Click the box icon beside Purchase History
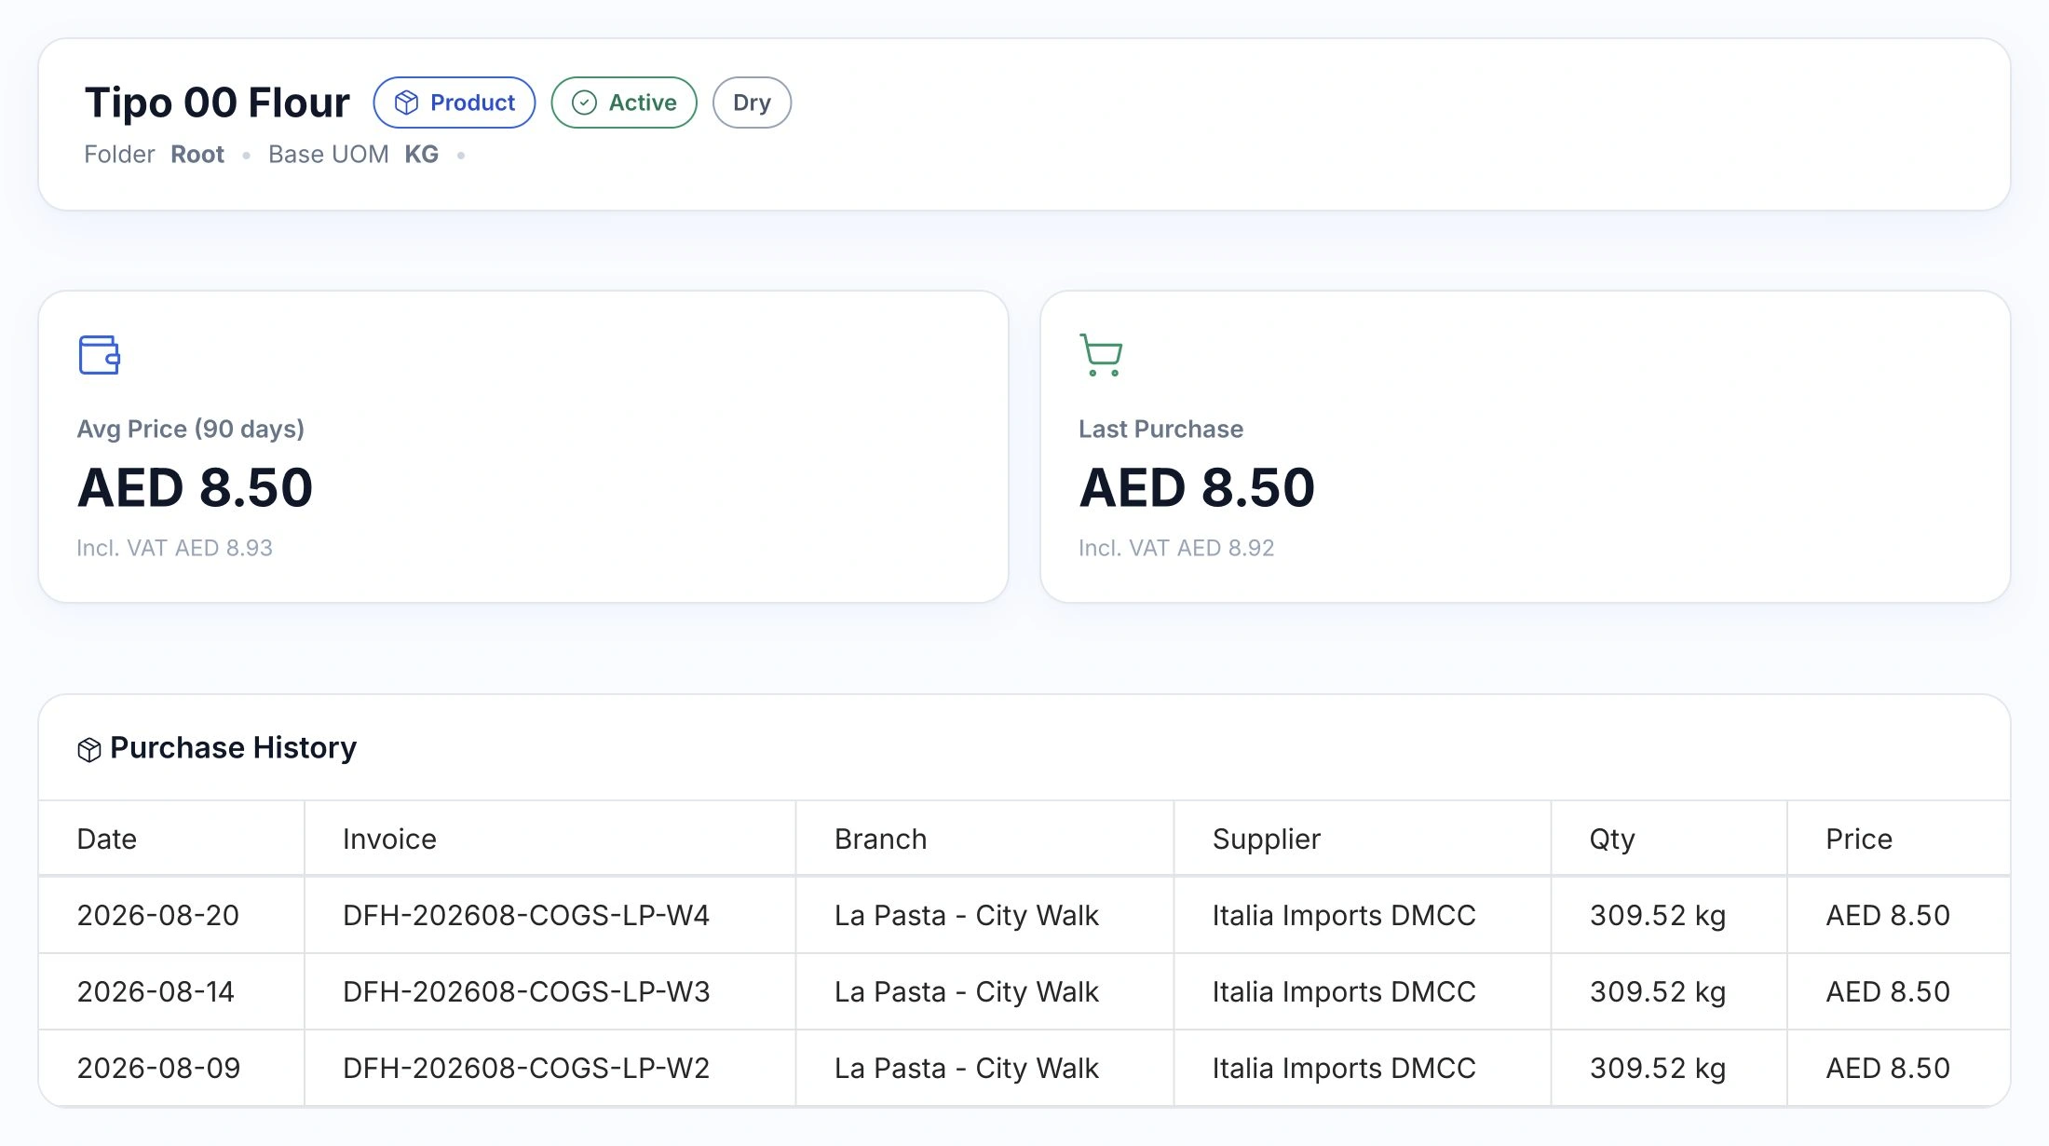 point(89,749)
